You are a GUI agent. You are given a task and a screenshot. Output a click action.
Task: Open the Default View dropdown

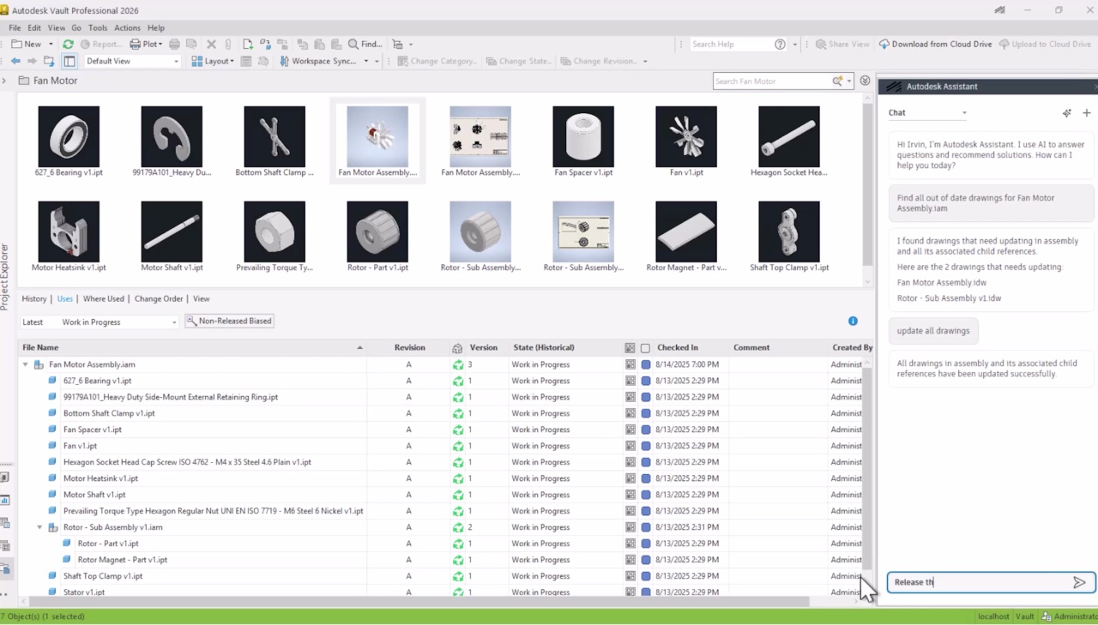pyautogui.click(x=132, y=62)
